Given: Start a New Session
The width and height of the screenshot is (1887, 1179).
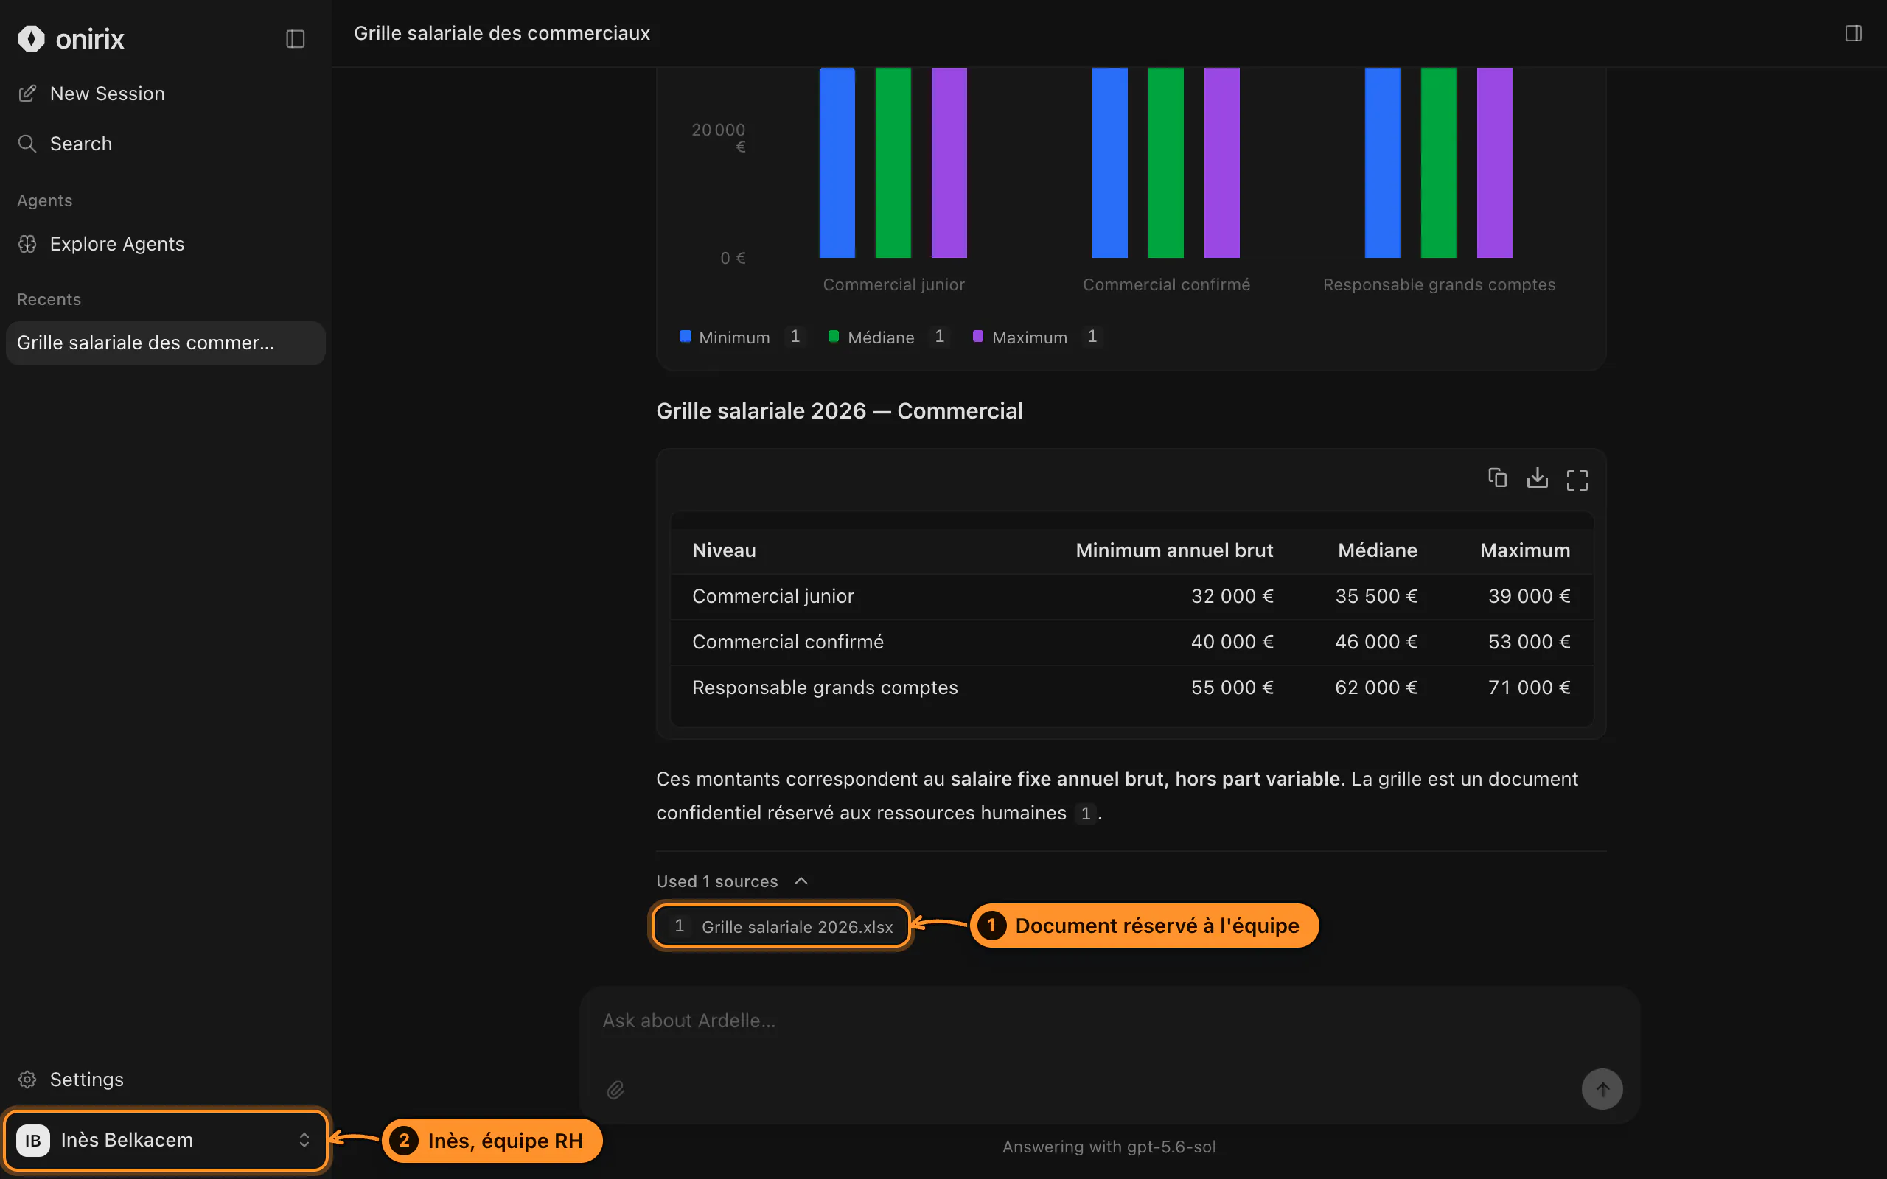Looking at the screenshot, I should click(165, 94).
